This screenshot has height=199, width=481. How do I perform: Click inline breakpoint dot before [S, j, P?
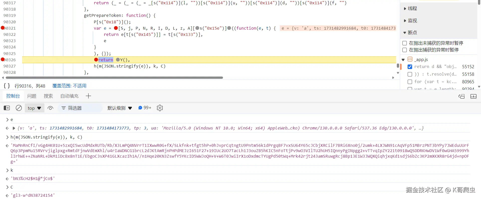[x=116, y=28]
